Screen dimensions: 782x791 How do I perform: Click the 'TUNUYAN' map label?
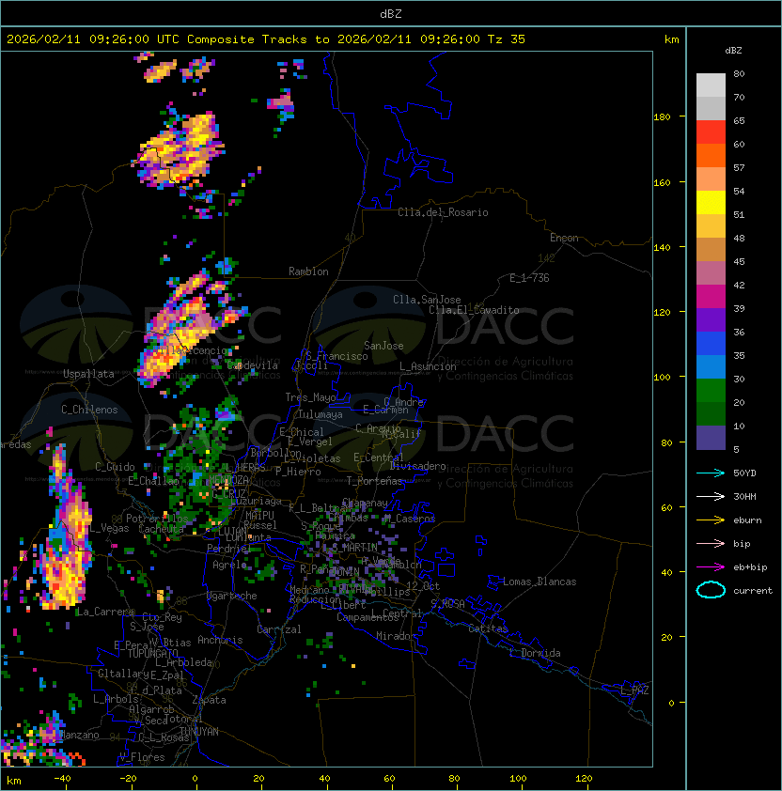coord(199,732)
